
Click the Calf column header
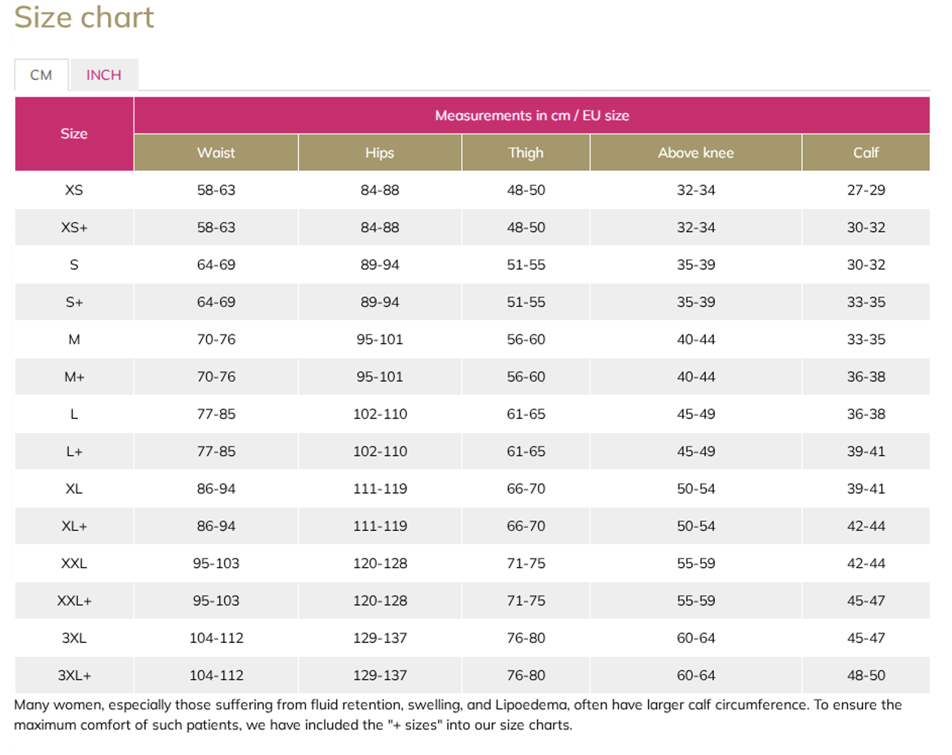866,152
